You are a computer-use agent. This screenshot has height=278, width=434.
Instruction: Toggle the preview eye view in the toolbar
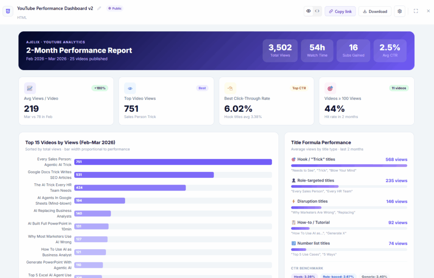[x=309, y=11]
